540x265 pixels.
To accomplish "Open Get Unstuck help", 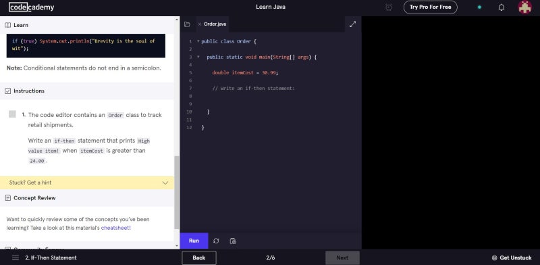I will [512, 258].
